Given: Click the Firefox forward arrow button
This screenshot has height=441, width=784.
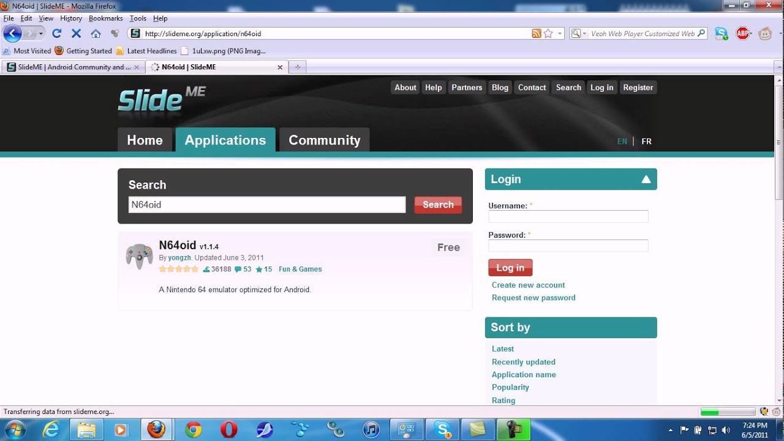Looking at the screenshot, I should tap(30, 34).
